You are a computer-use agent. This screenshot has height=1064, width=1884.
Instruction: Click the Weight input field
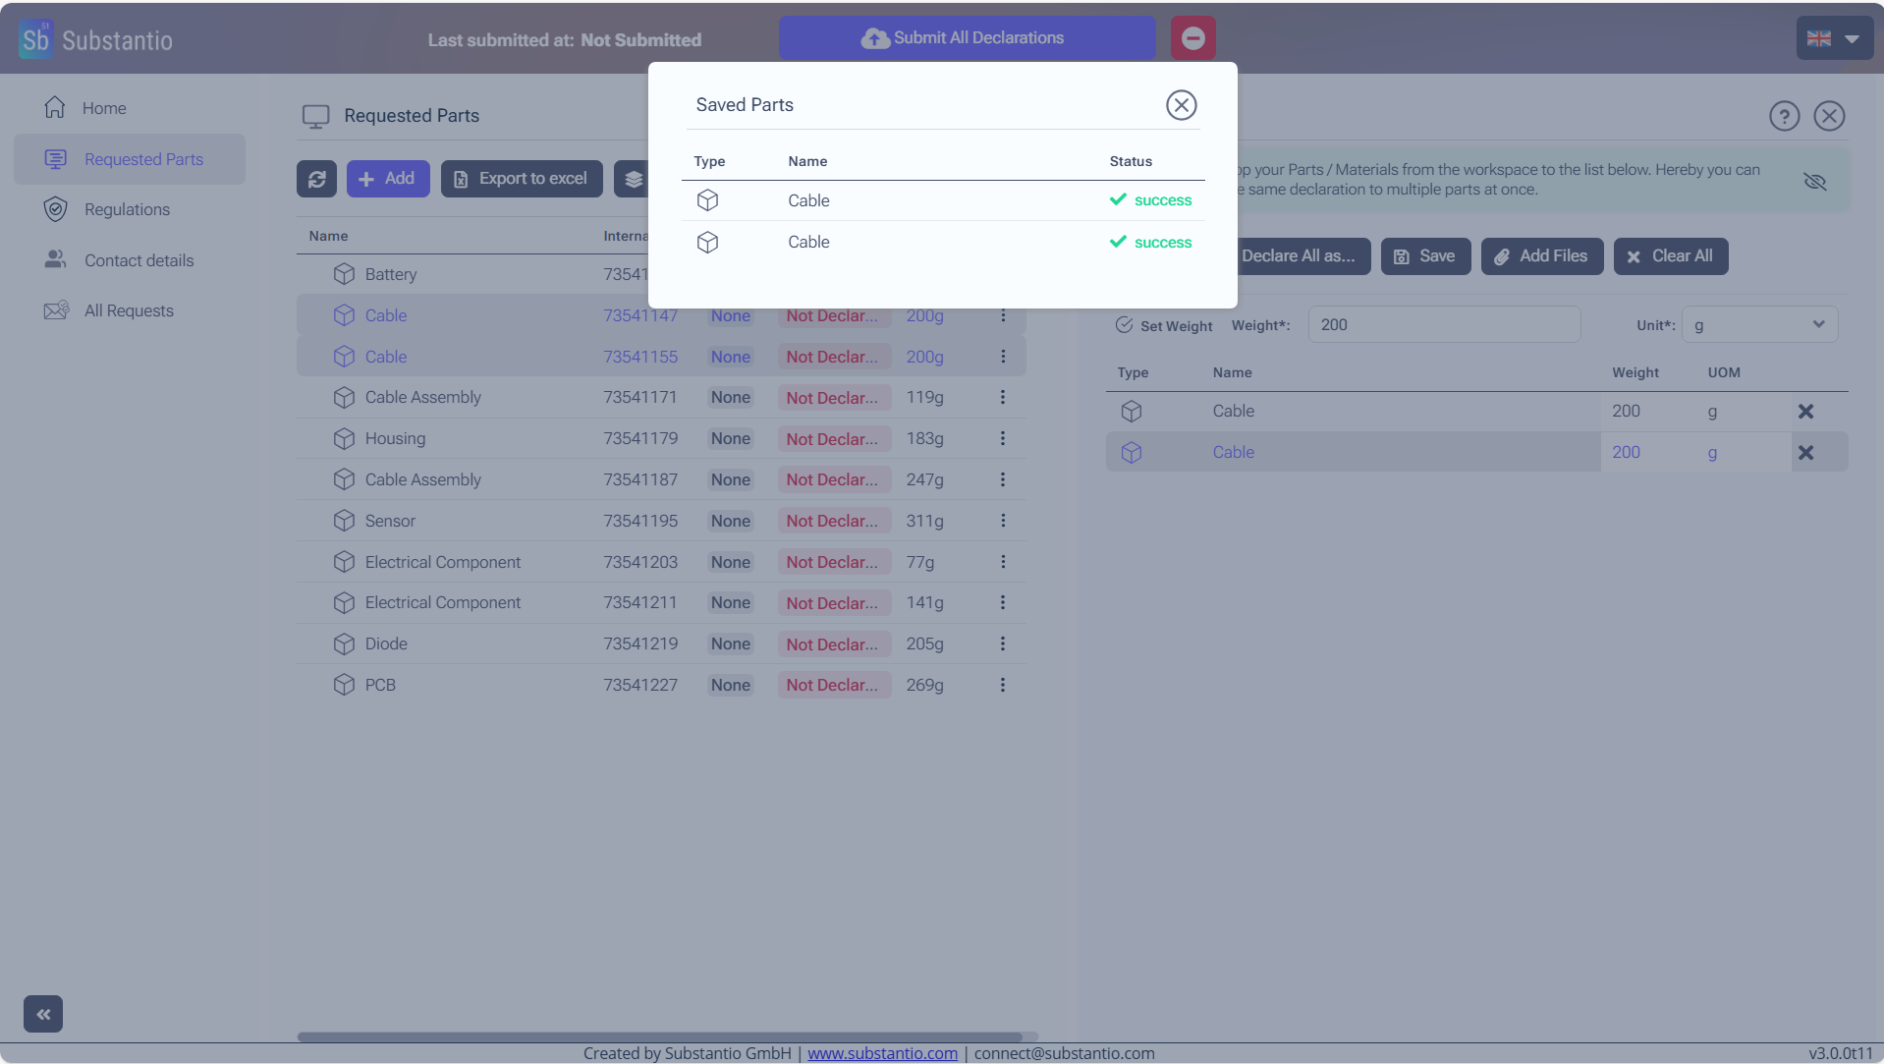click(x=1443, y=325)
